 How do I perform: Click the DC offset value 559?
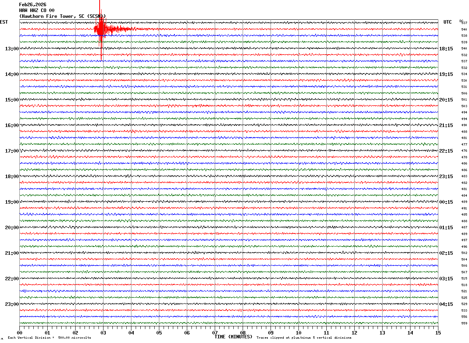pos(464,323)
